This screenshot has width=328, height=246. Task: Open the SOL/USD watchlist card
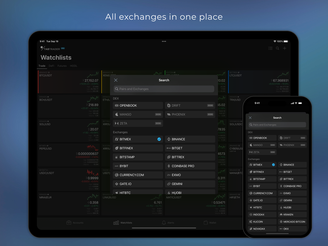tap(69, 131)
